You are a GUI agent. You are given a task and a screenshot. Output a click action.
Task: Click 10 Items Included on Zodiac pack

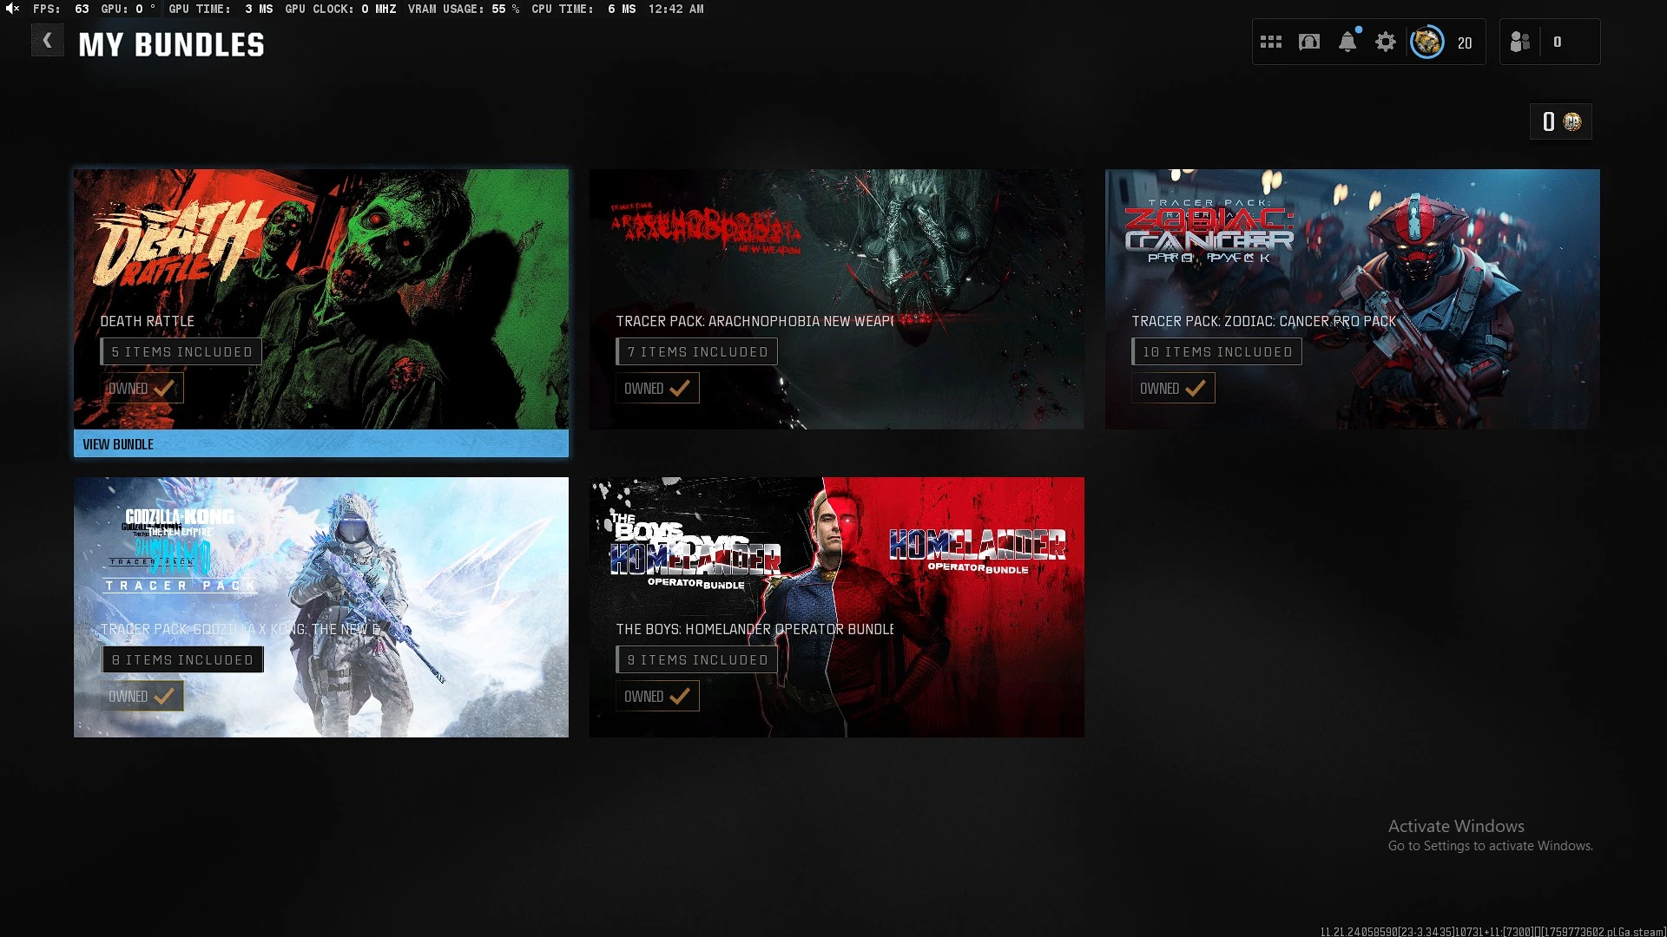pyautogui.click(x=1216, y=351)
